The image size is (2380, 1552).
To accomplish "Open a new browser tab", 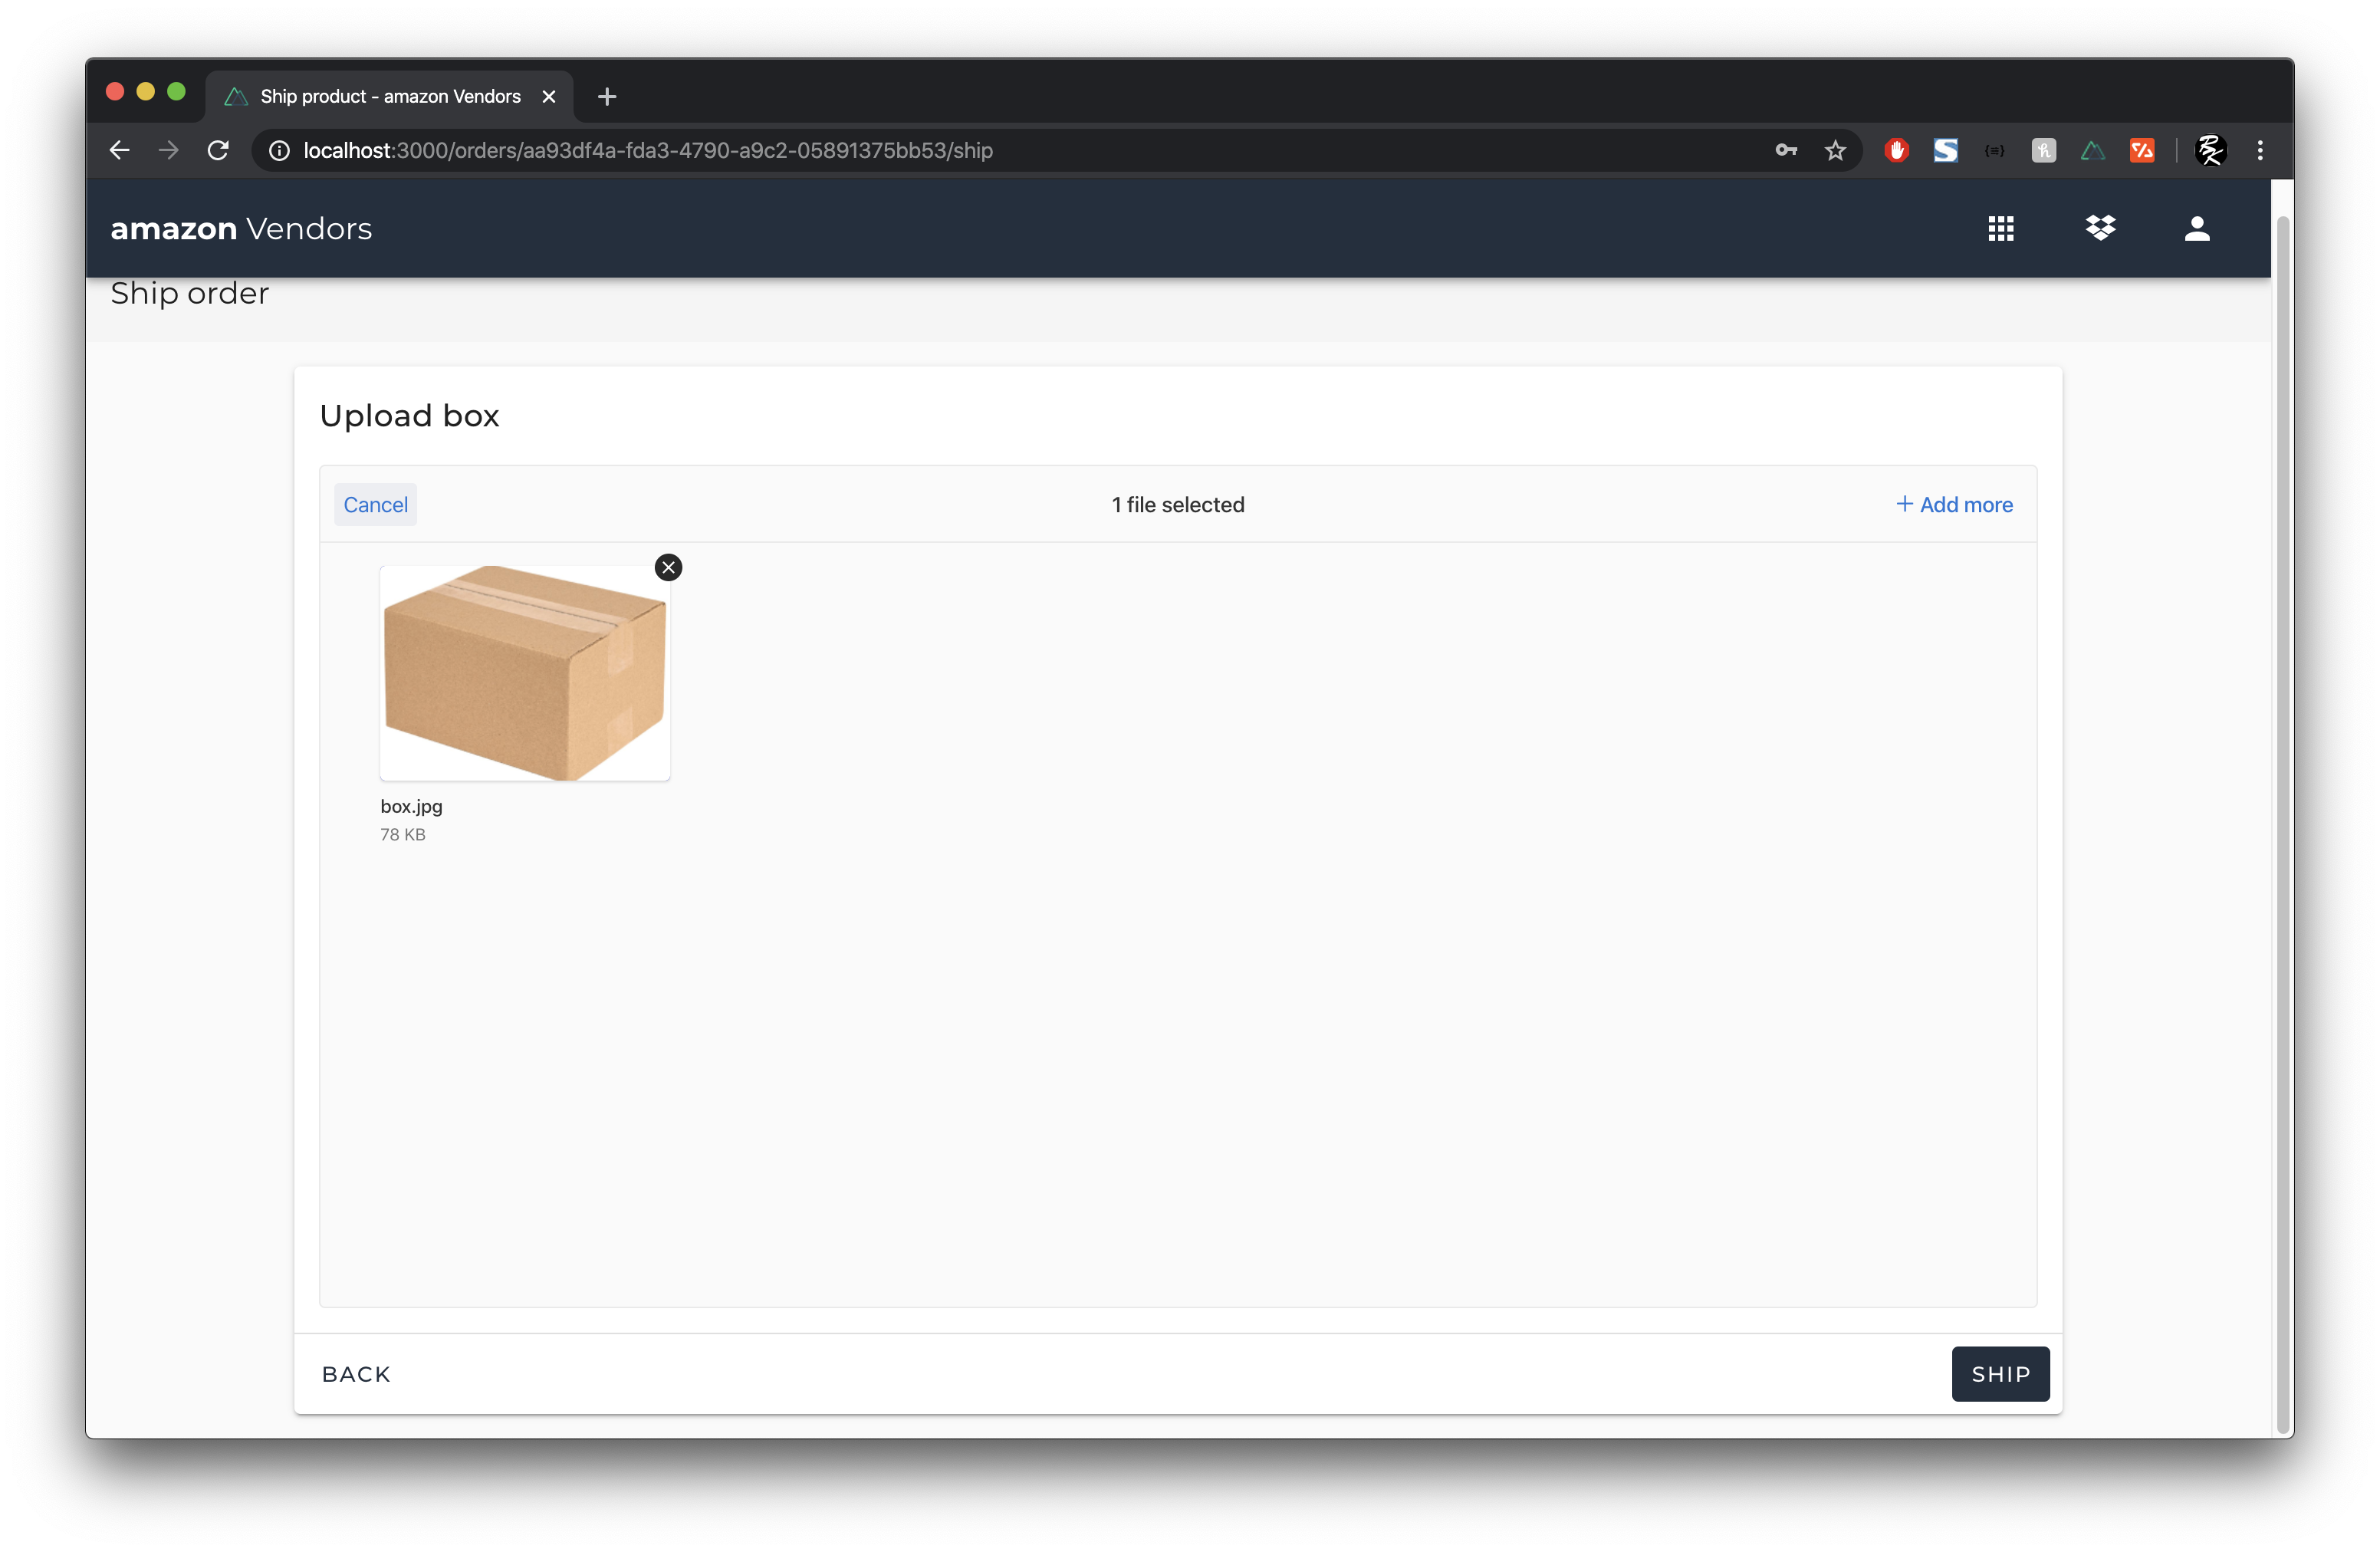I will point(607,96).
